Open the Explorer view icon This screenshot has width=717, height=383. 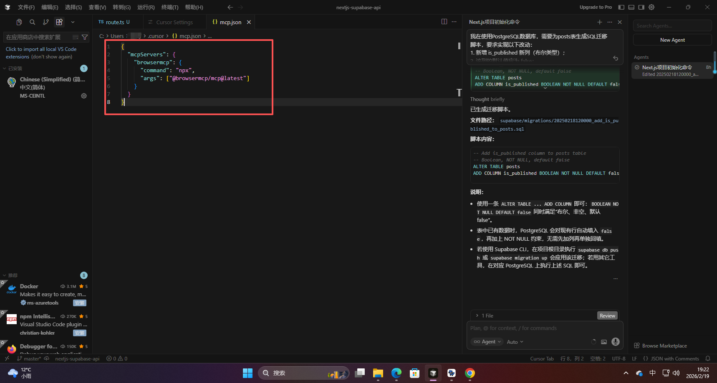click(19, 22)
